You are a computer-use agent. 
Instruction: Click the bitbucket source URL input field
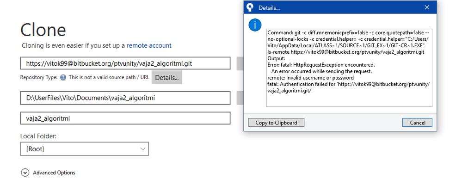click(x=125, y=63)
